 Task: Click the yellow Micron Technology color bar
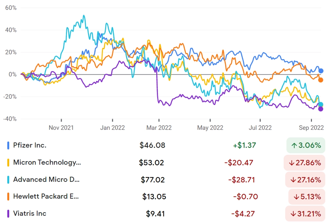pos(8,163)
